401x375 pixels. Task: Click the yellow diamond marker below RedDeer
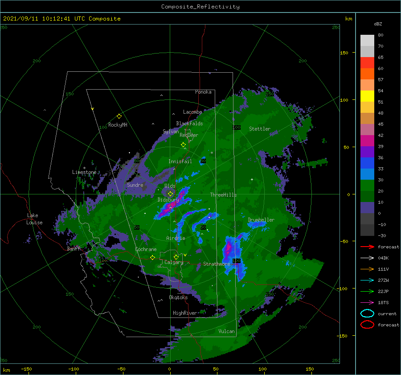tap(183, 145)
